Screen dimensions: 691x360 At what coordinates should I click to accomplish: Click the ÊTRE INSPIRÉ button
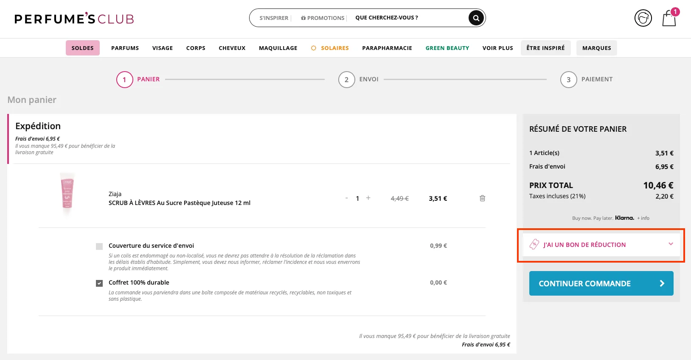545,48
